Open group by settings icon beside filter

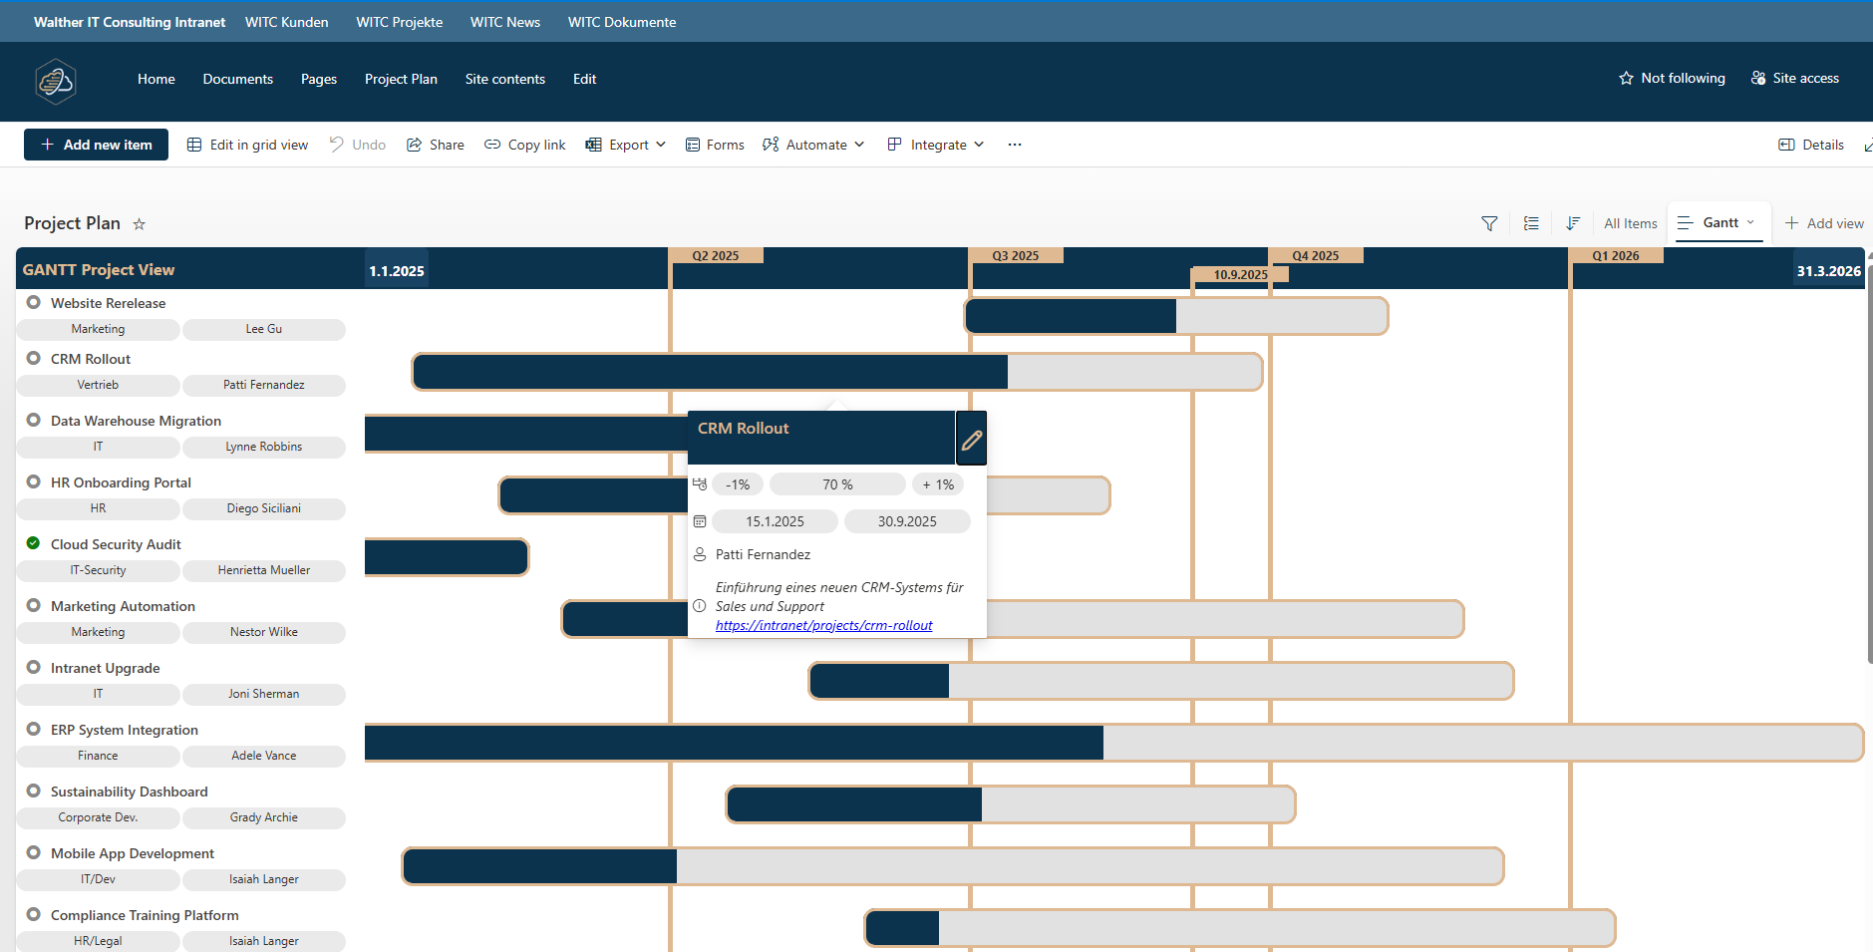point(1532,223)
